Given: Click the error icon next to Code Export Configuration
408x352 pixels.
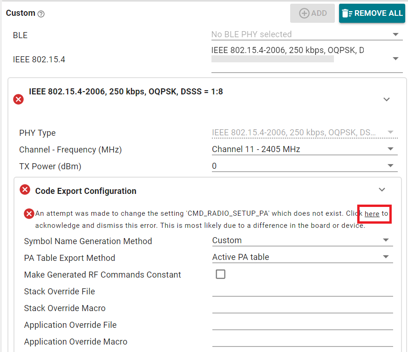Looking at the screenshot, I should coord(25,190).
